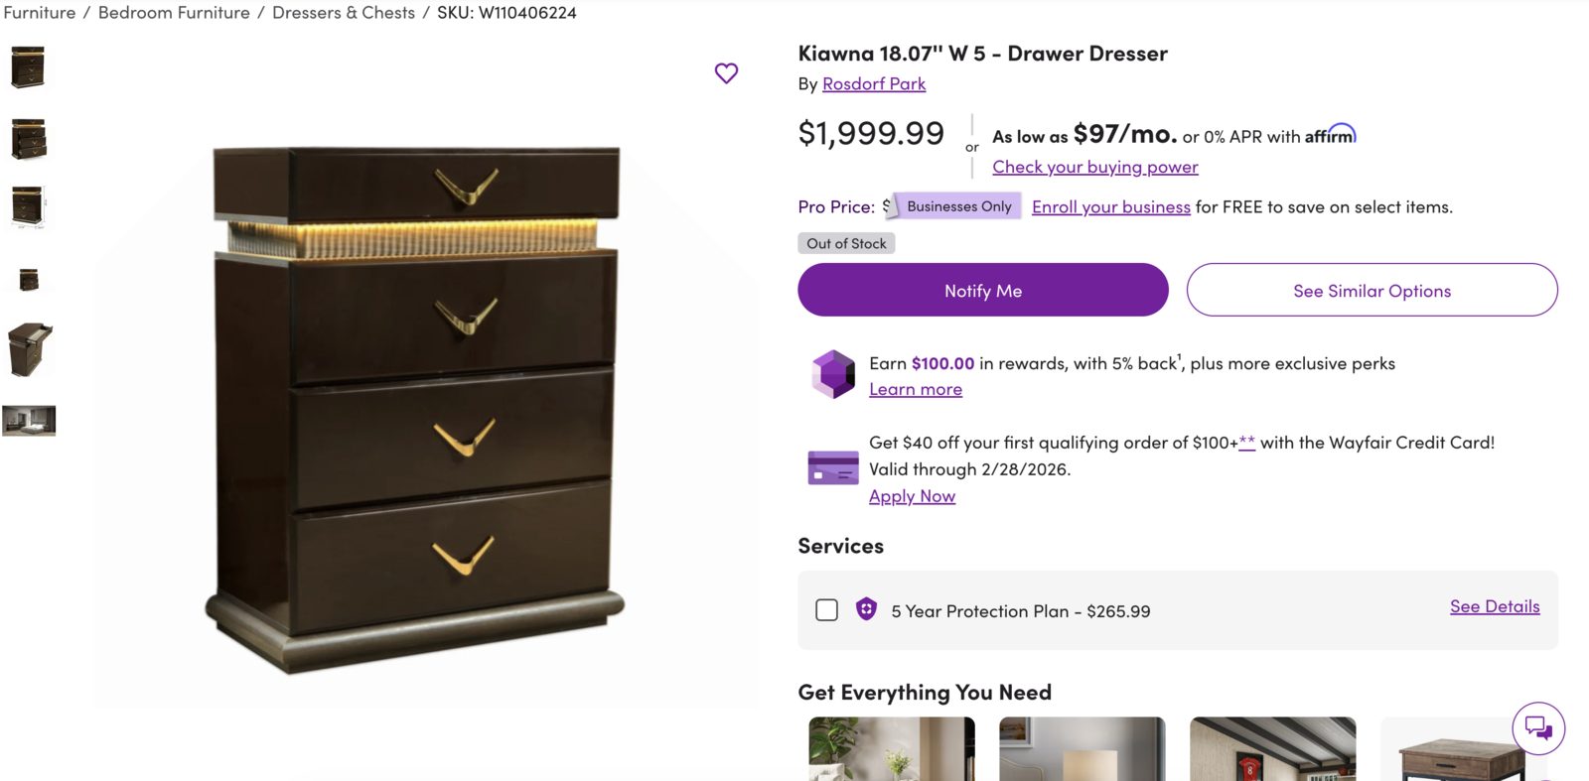Expand See Details for protection plan
This screenshot has height=781, width=1589.
click(1494, 606)
